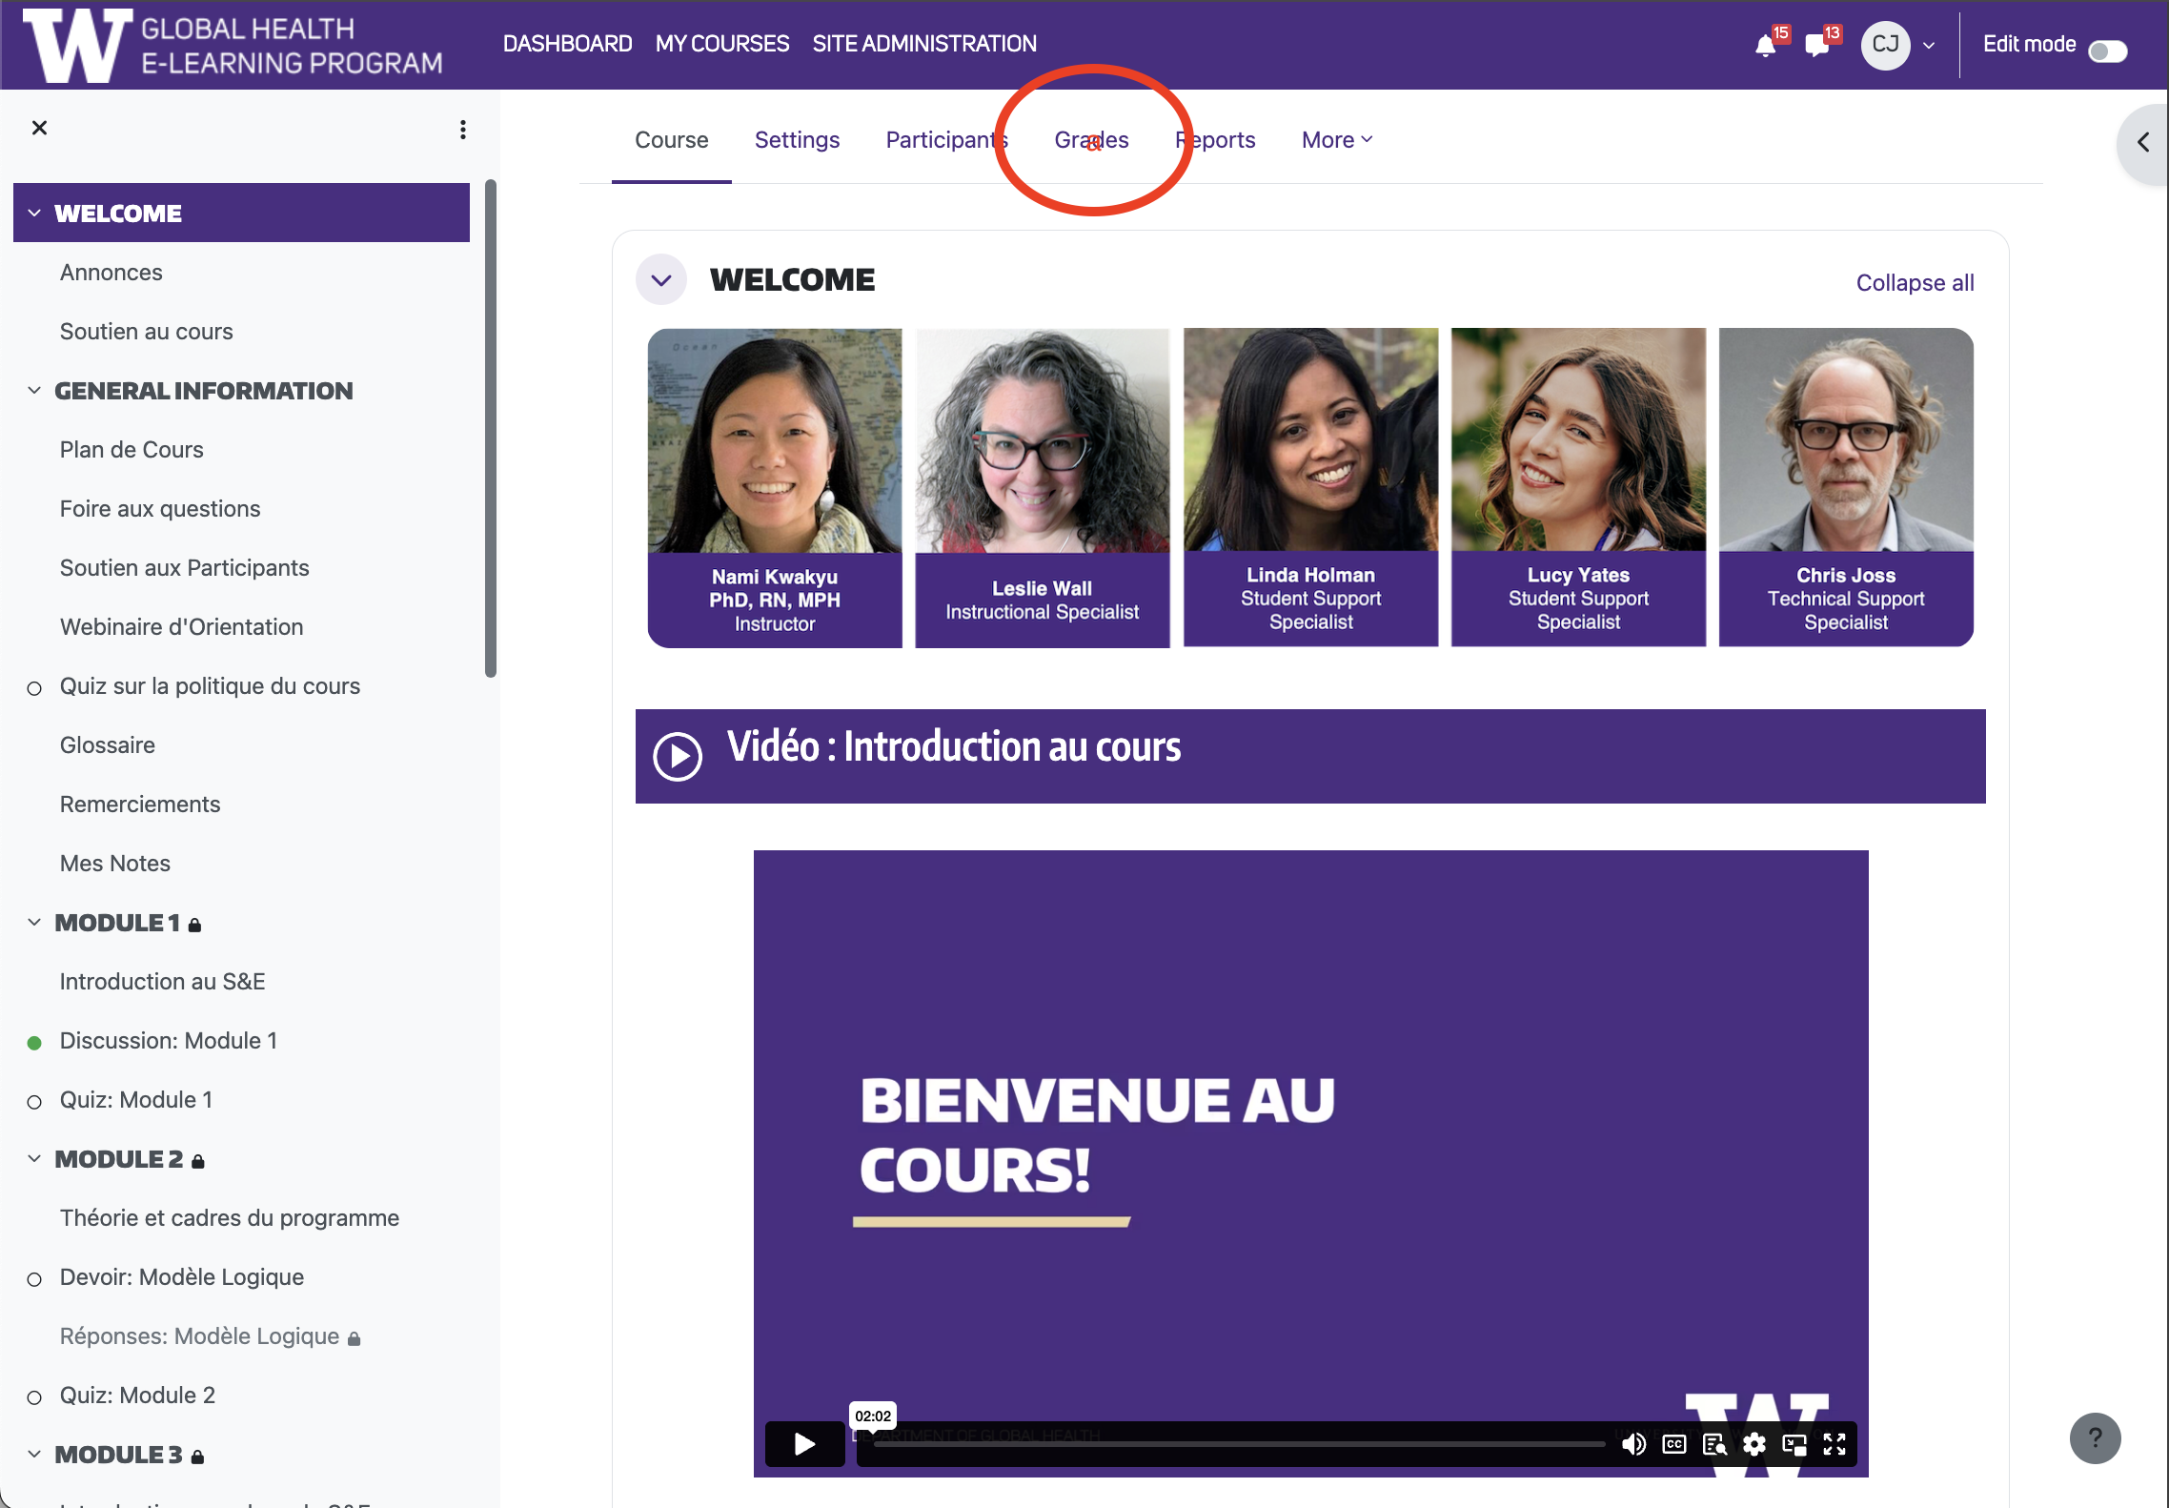2169x1508 pixels.
Task: Open the More dropdown in the course navigation
Action: 1336,140
